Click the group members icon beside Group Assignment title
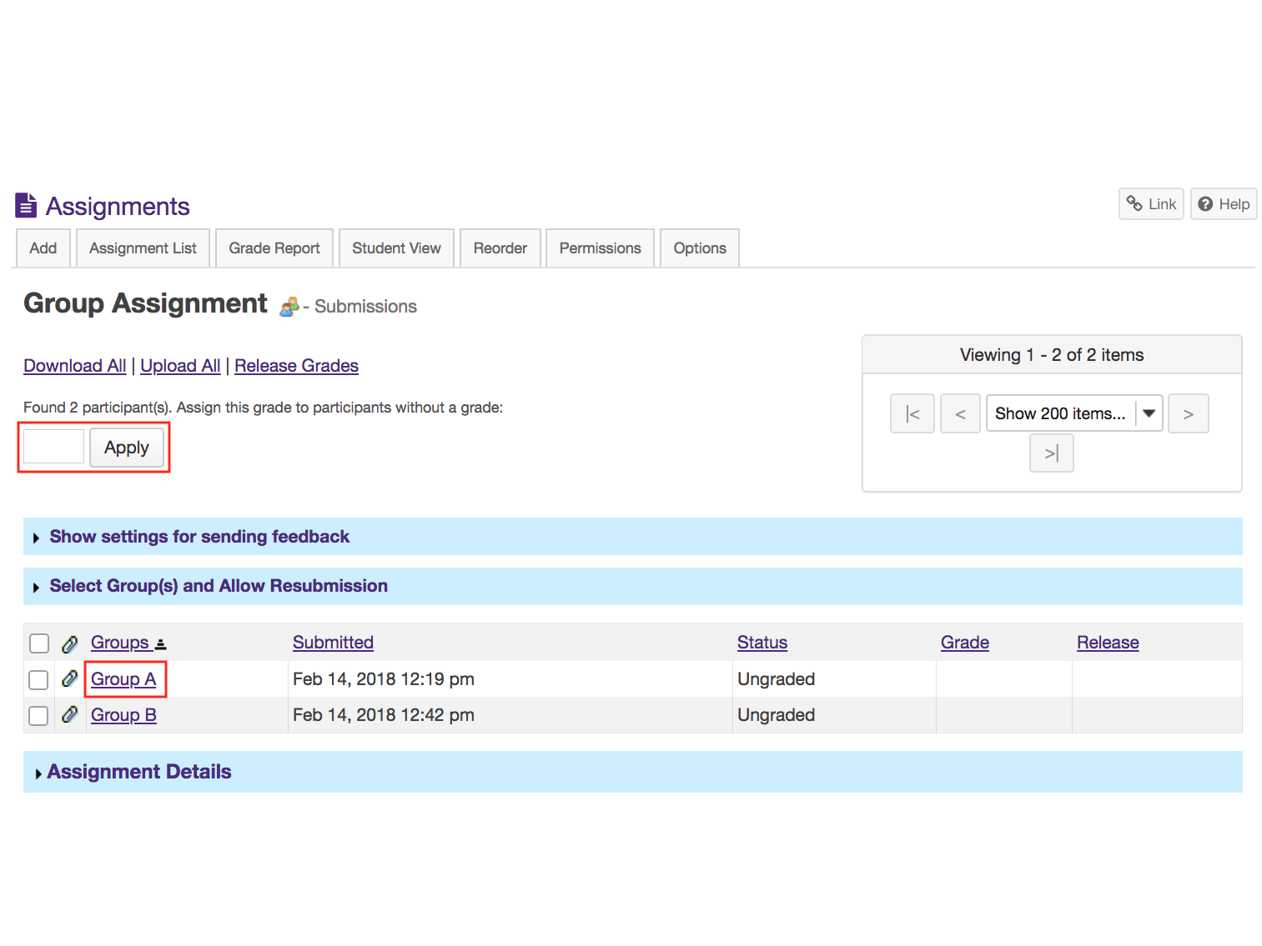This screenshot has height=946, width=1262. coord(289,306)
